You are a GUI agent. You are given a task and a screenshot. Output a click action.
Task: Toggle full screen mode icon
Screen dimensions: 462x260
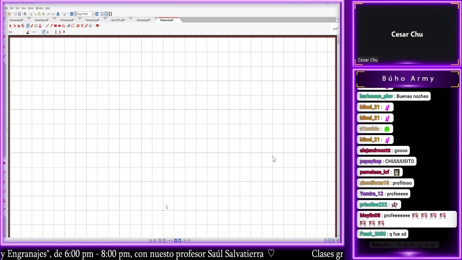click(x=110, y=14)
